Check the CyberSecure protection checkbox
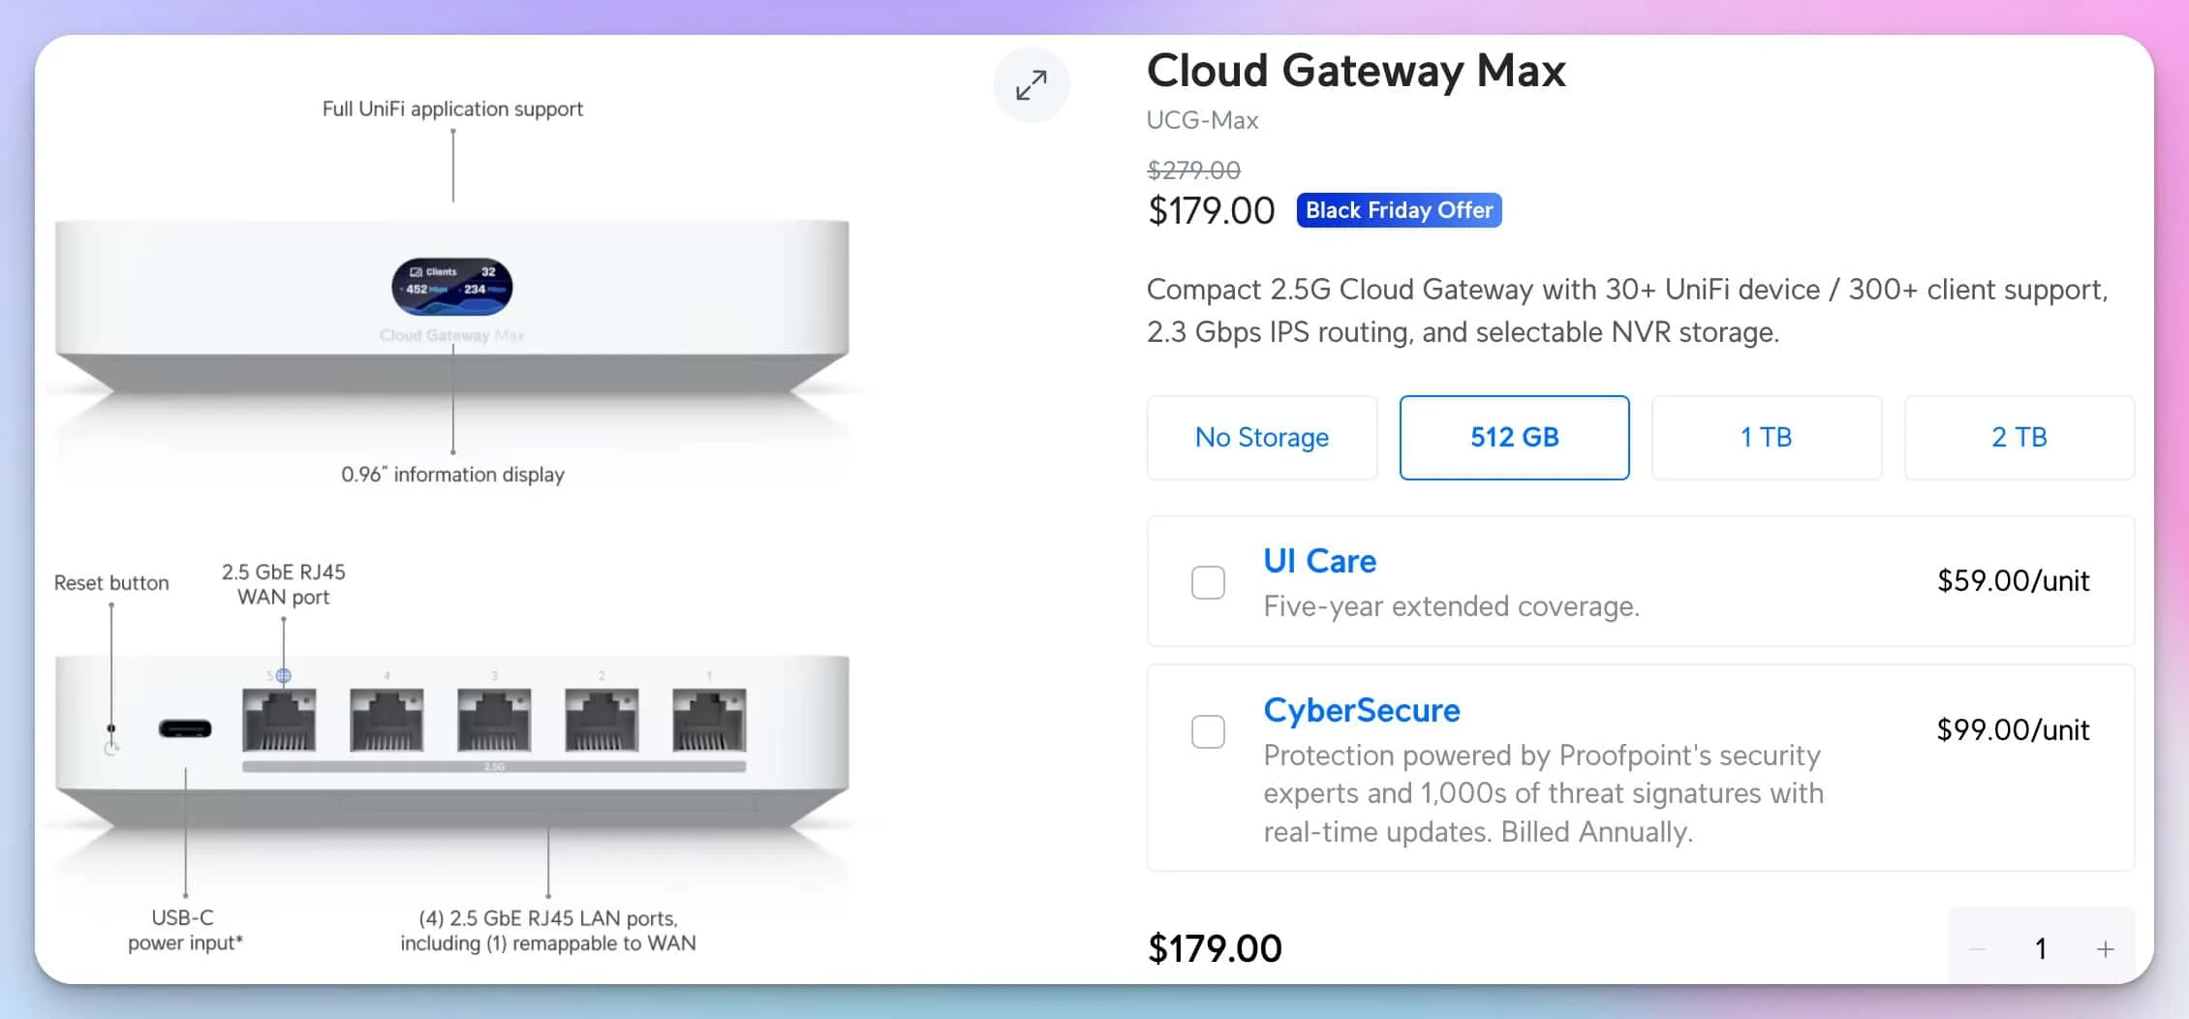This screenshot has height=1019, width=2189. point(1207,732)
